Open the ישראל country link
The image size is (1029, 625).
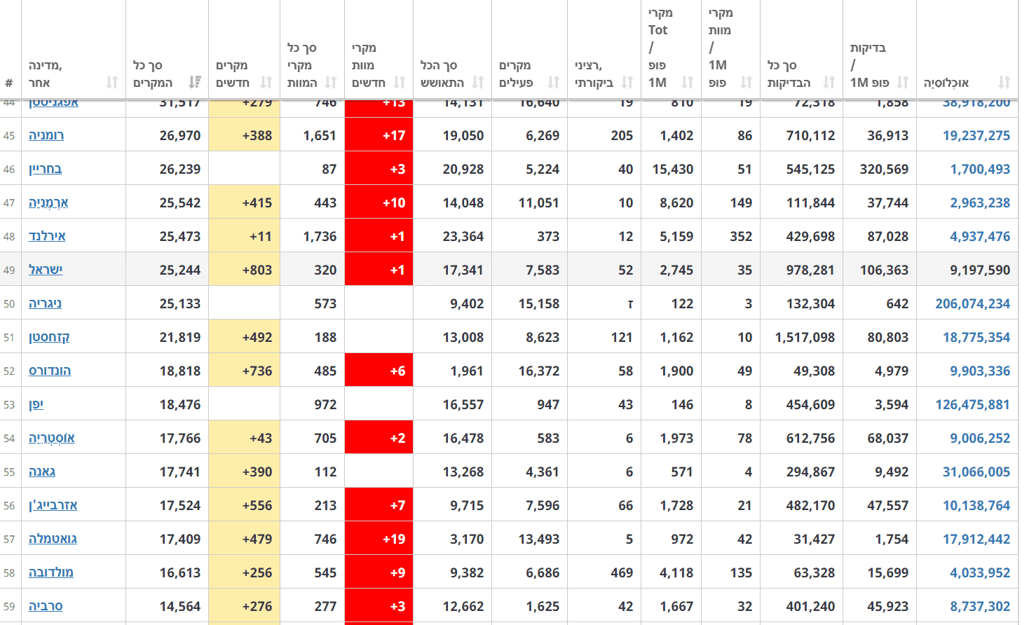coord(46,270)
